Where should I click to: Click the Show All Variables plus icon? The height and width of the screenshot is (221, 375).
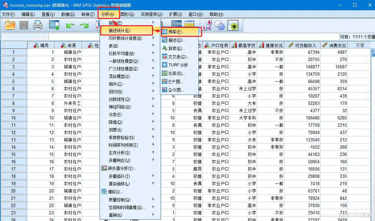233,25
